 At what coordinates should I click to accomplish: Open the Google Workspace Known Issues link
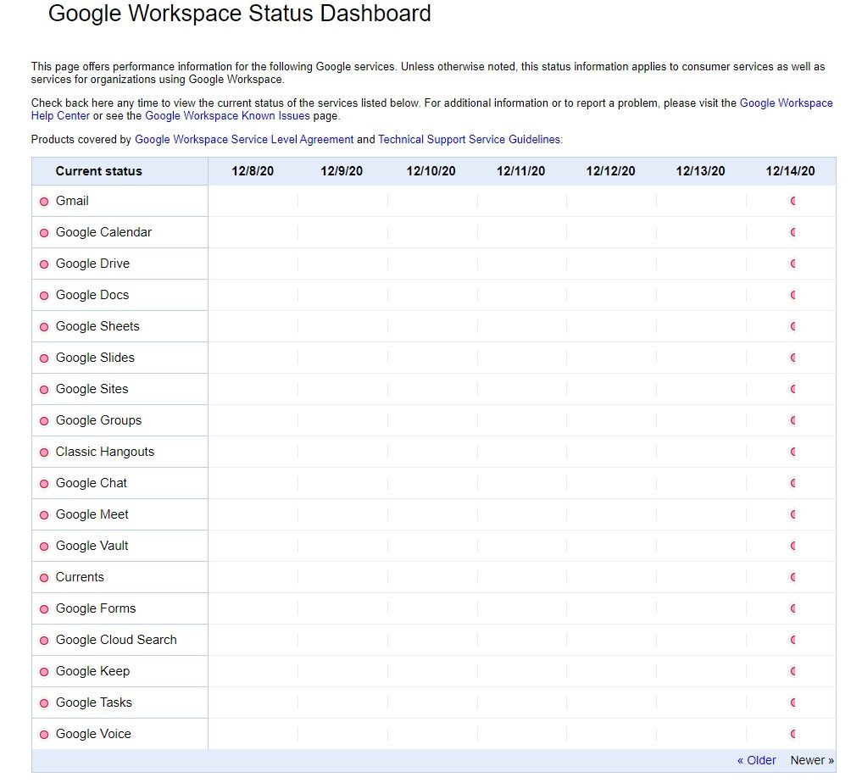coord(227,115)
